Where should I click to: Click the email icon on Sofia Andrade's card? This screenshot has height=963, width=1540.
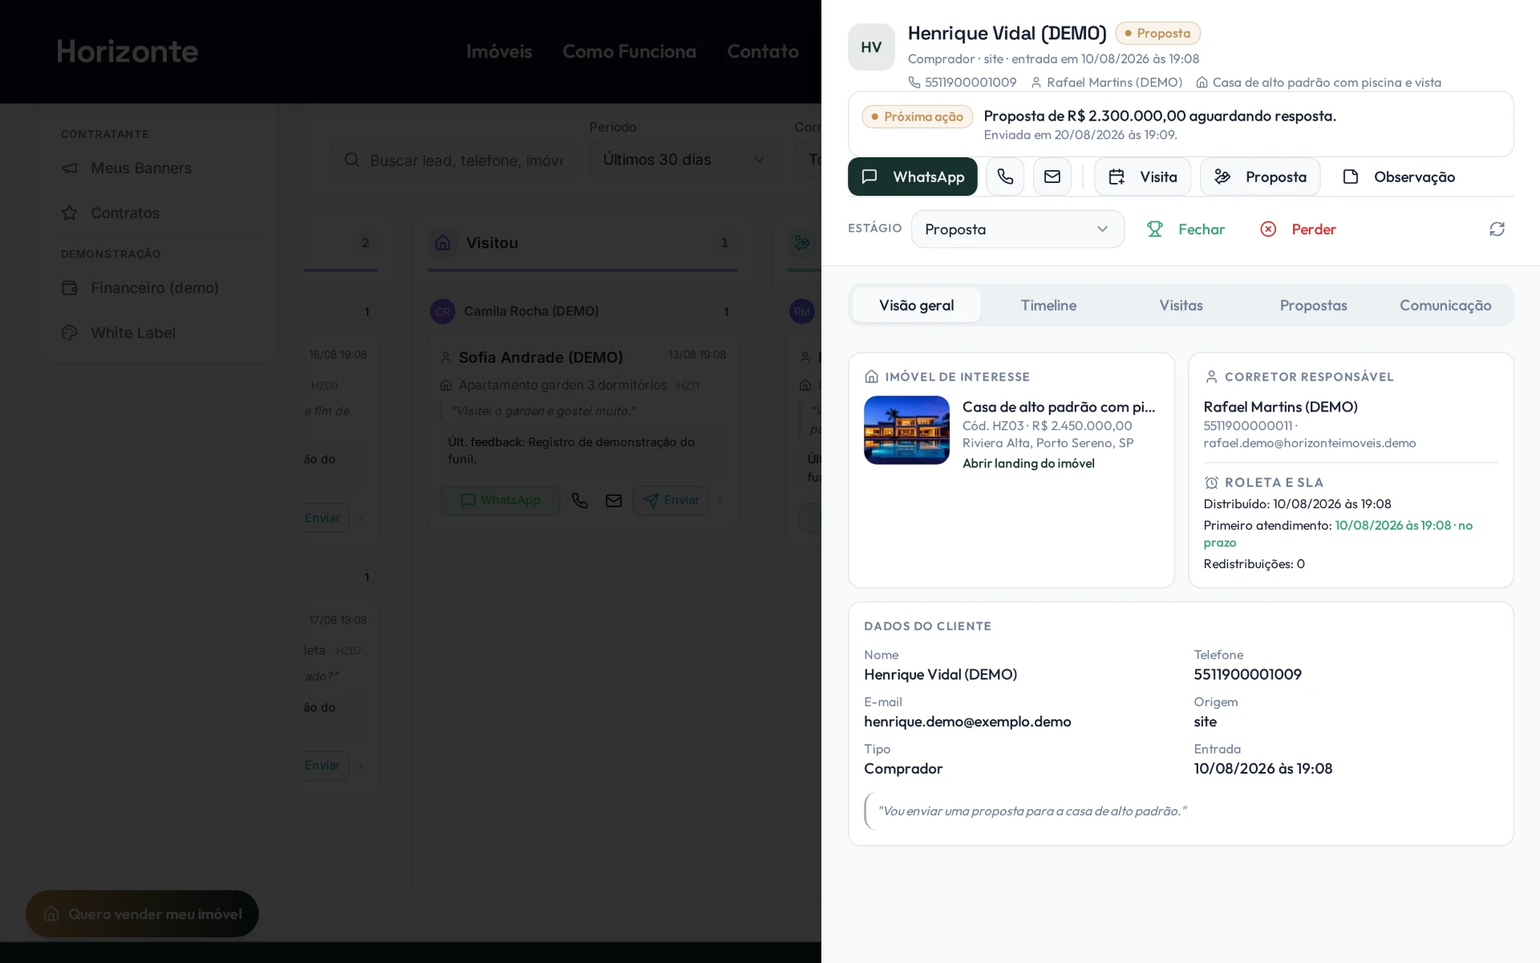(614, 500)
